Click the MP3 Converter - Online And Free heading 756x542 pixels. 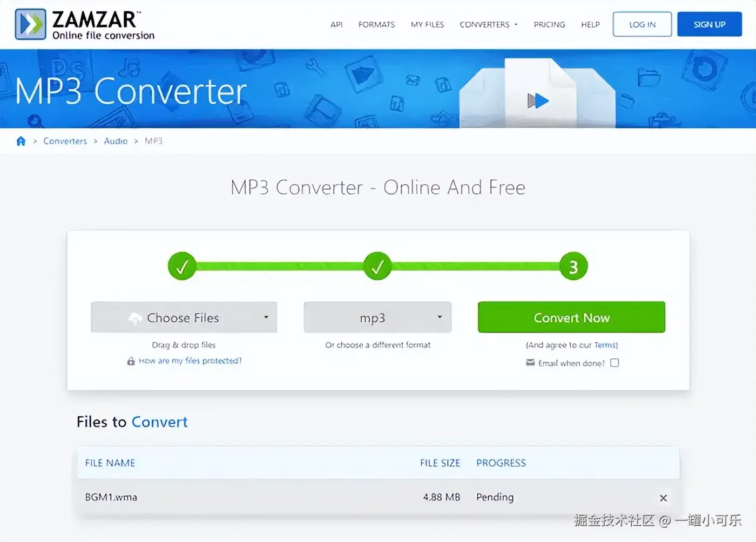[x=377, y=187]
